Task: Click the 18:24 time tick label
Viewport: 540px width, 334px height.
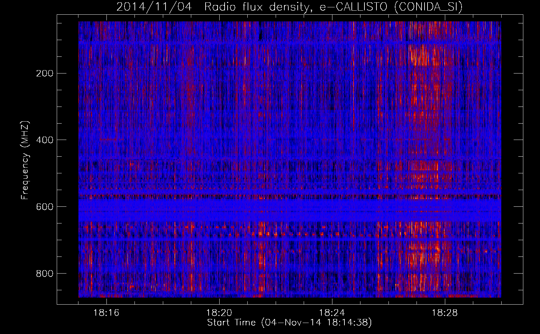Action: 332,313
